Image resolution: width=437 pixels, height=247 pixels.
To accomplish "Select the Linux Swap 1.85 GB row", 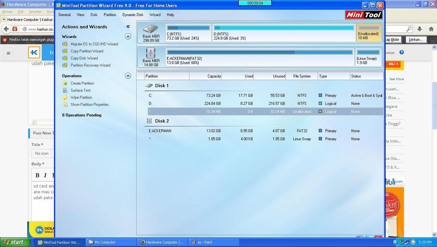I will coord(263,139).
